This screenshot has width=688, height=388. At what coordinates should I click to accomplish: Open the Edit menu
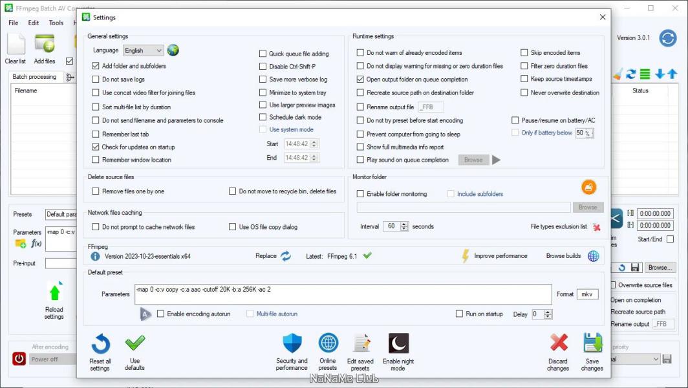coord(34,23)
